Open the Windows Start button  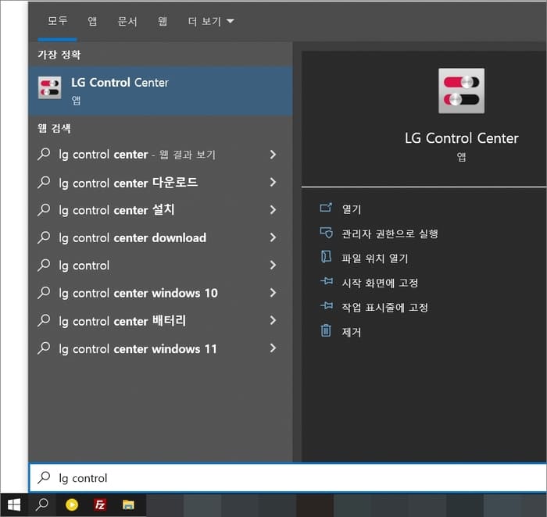(14, 505)
